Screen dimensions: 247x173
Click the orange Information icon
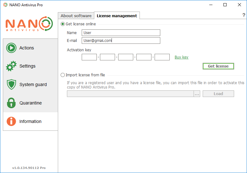[x=11, y=121]
